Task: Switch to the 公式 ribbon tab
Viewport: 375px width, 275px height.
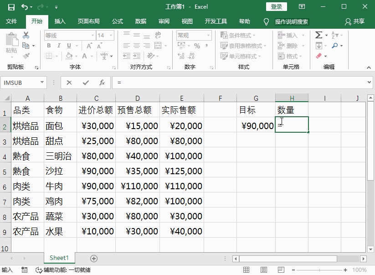Action: [118, 21]
